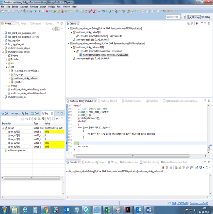Open the Excel taskbar icon

pos(107,210)
